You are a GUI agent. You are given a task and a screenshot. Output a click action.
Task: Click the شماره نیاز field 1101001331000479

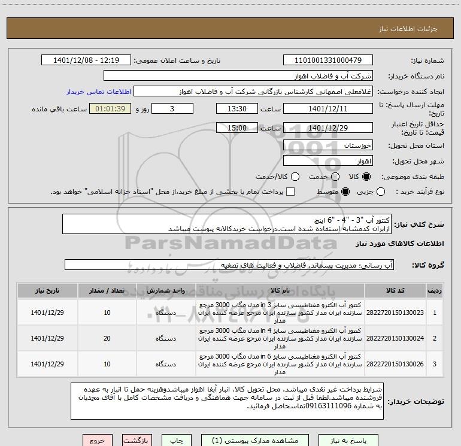click(x=328, y=60)
